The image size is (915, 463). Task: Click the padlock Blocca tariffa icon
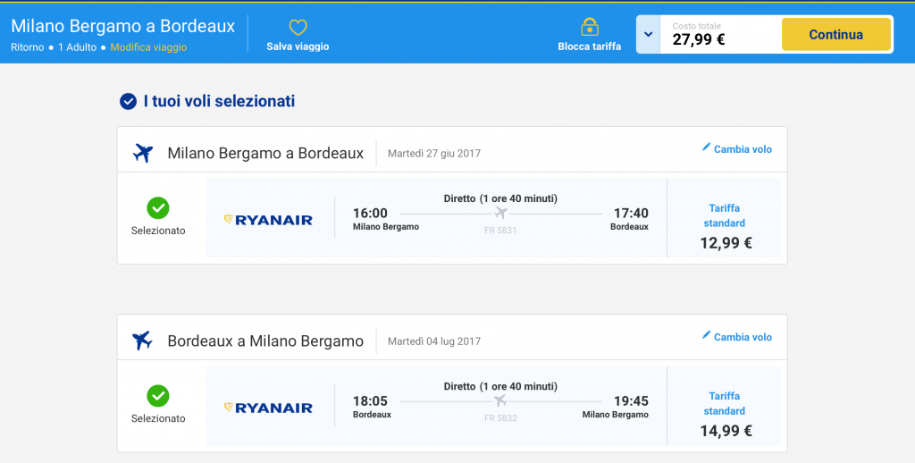[589, 27]
